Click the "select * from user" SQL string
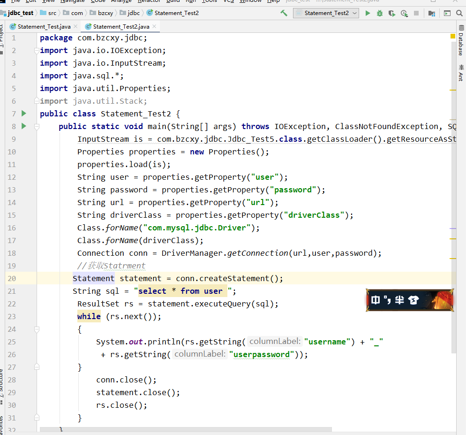The width and height of the screenshot is (466, 435). coord(182,291)
